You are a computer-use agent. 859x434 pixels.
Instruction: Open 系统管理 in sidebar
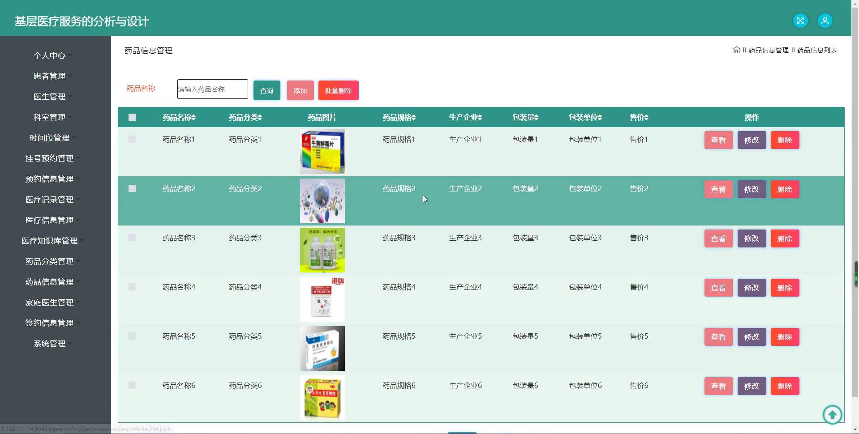53,344
